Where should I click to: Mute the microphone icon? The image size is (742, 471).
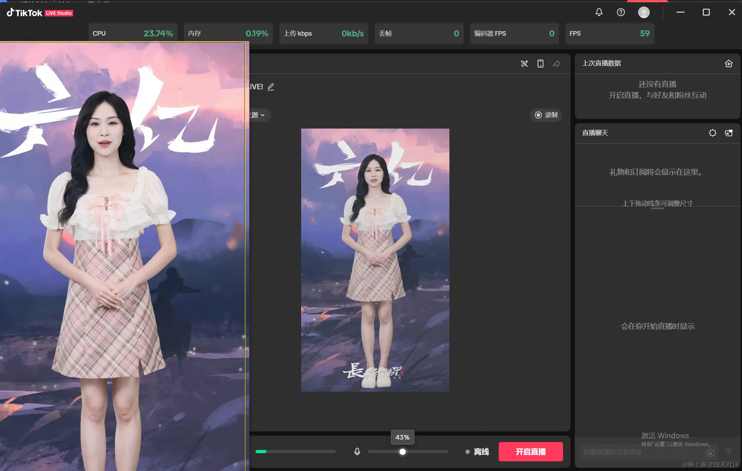click(x=357, y=452)
